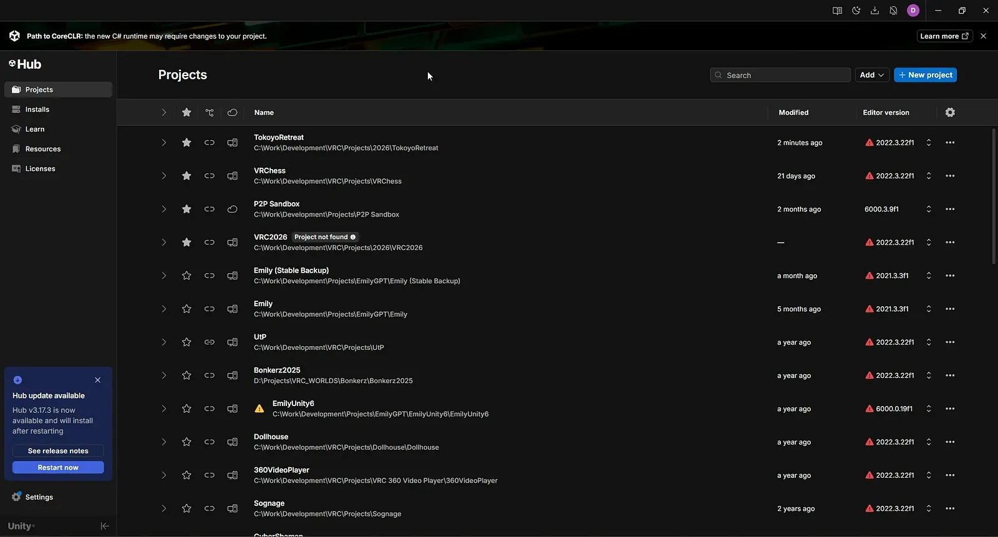998x537 pixels.
Task: Open the user account avatar D
Action: [x=913, y=11]
